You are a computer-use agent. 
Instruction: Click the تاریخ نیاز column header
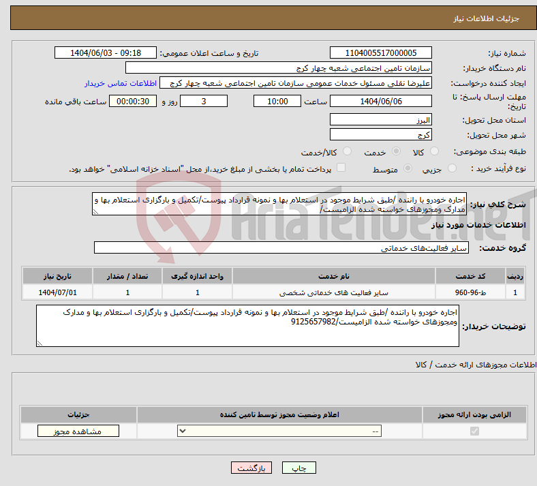[57, 276]
